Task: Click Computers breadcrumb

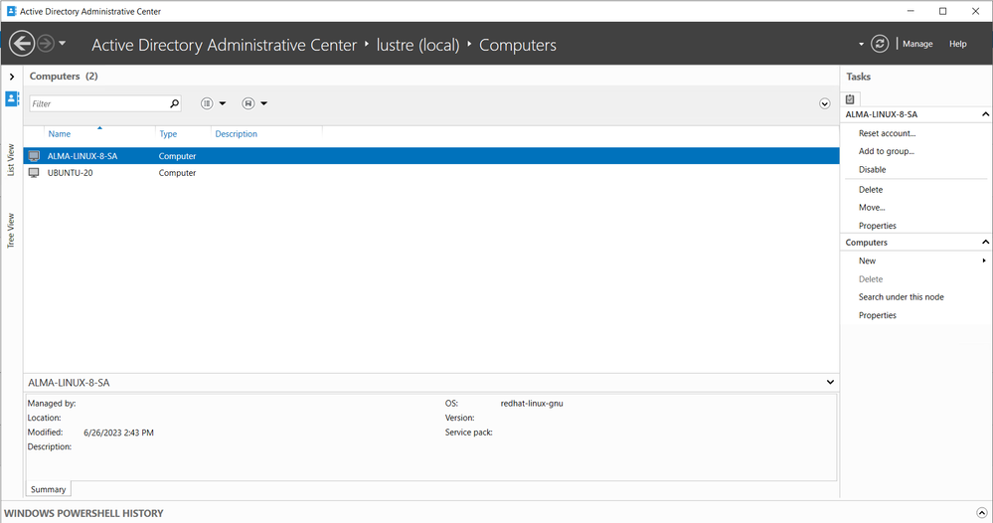Action: (518, 45)
